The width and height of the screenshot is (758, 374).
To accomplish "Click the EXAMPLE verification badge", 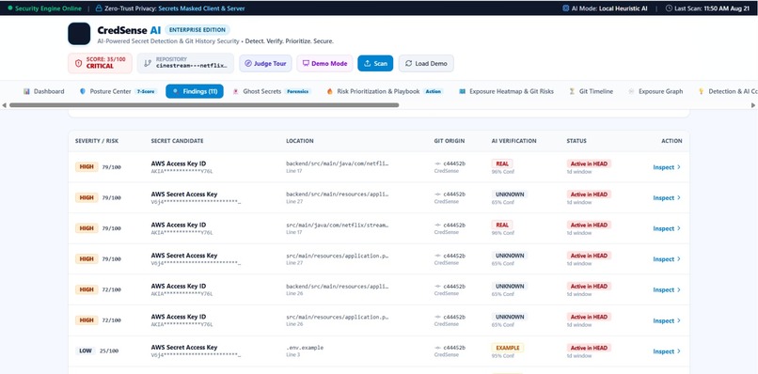I will [508, 348].
